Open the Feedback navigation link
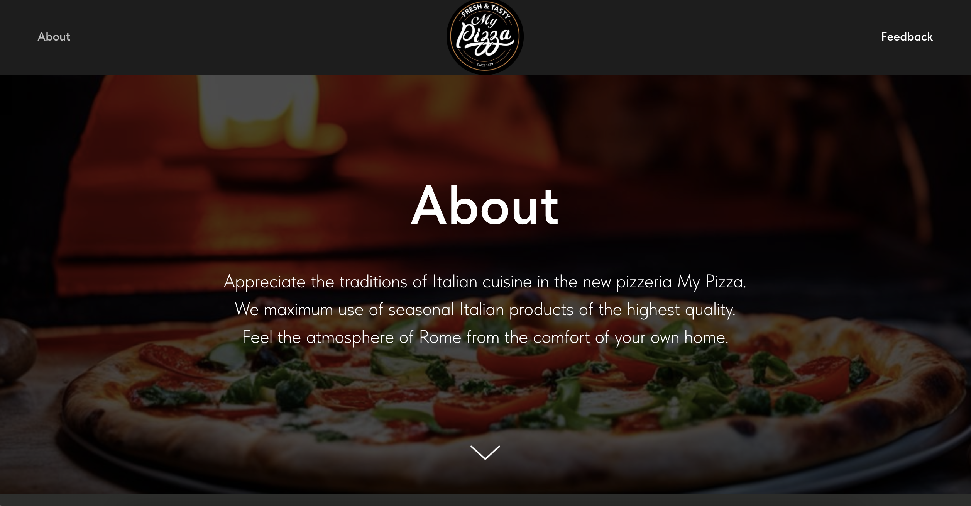 [x=907, y=37]
